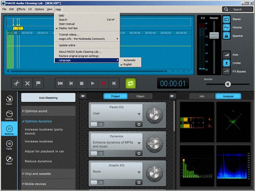Click the Auto Mastering button
Image resolution: width=255 pixels, height=191 pixels.
tap(48, 98)
